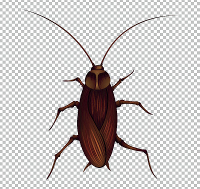Click the right hind leg foot tip
The height and width of the screenshot is (189, 200).
(156, 177)
